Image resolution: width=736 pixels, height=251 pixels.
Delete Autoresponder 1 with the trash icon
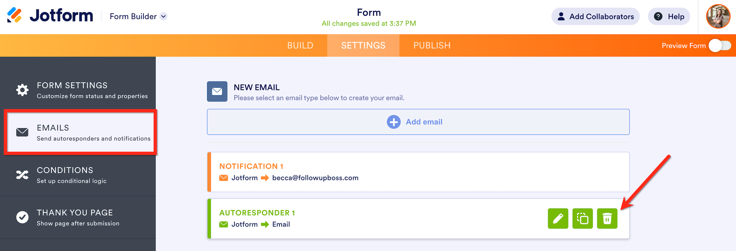pos(607,219)
